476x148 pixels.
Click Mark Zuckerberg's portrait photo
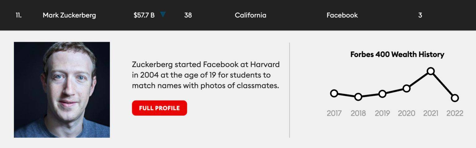[x=62, y=90]
